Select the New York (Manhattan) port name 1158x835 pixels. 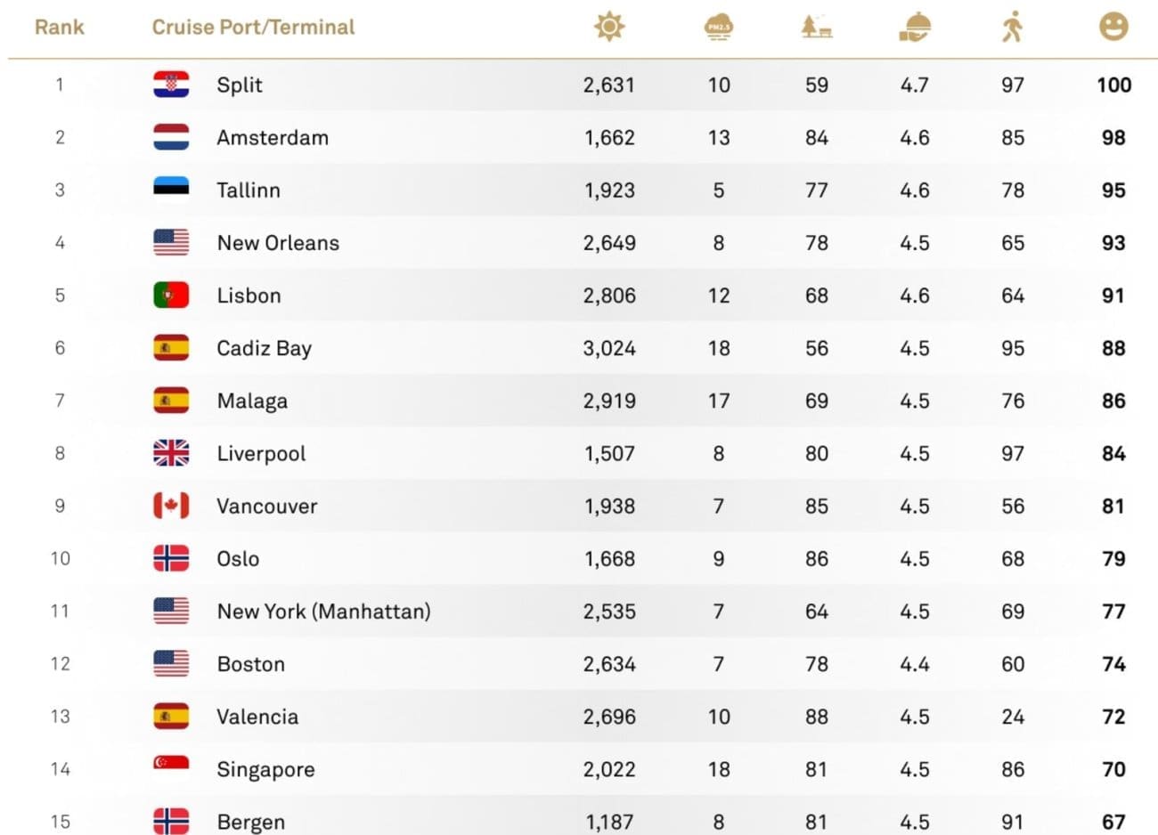click(x=323, y=612)
